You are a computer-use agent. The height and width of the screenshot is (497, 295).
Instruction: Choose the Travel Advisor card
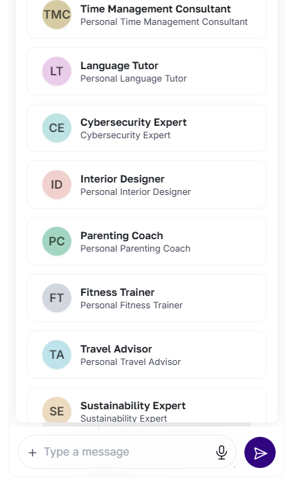(147, 355)
